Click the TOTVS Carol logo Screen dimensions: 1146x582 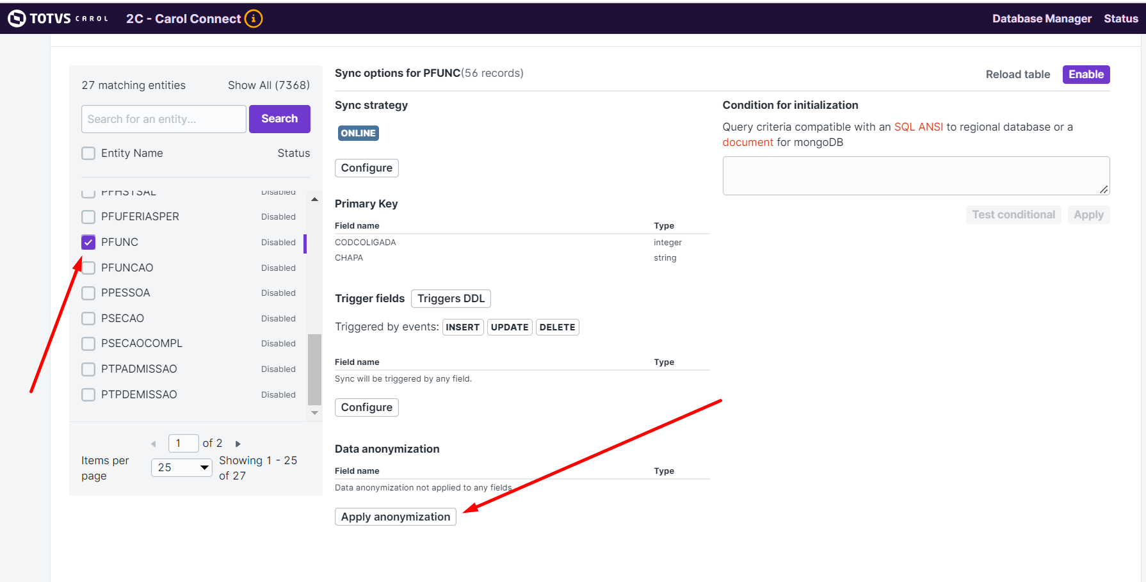point(58,19)
